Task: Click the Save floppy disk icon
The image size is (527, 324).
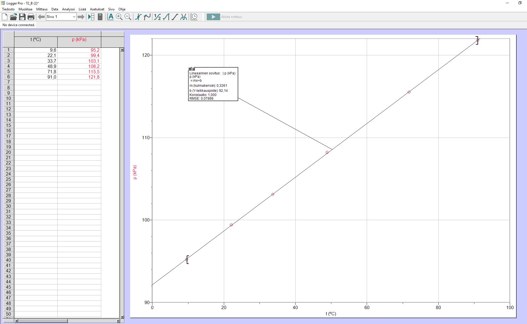Action: [x=22, y=17]
